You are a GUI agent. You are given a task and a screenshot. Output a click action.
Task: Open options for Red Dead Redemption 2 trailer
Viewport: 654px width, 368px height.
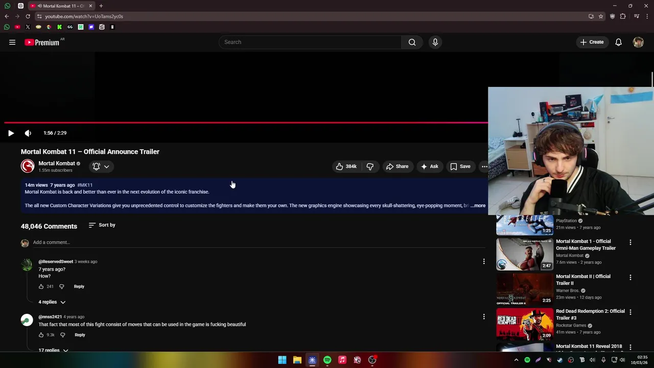630,312
